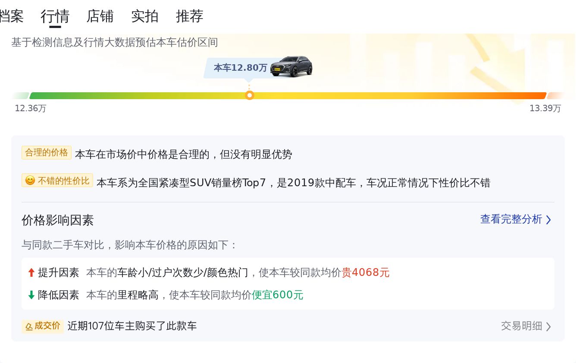Select the 行情 tab
The image size is (576, 363).
point(55,16)
